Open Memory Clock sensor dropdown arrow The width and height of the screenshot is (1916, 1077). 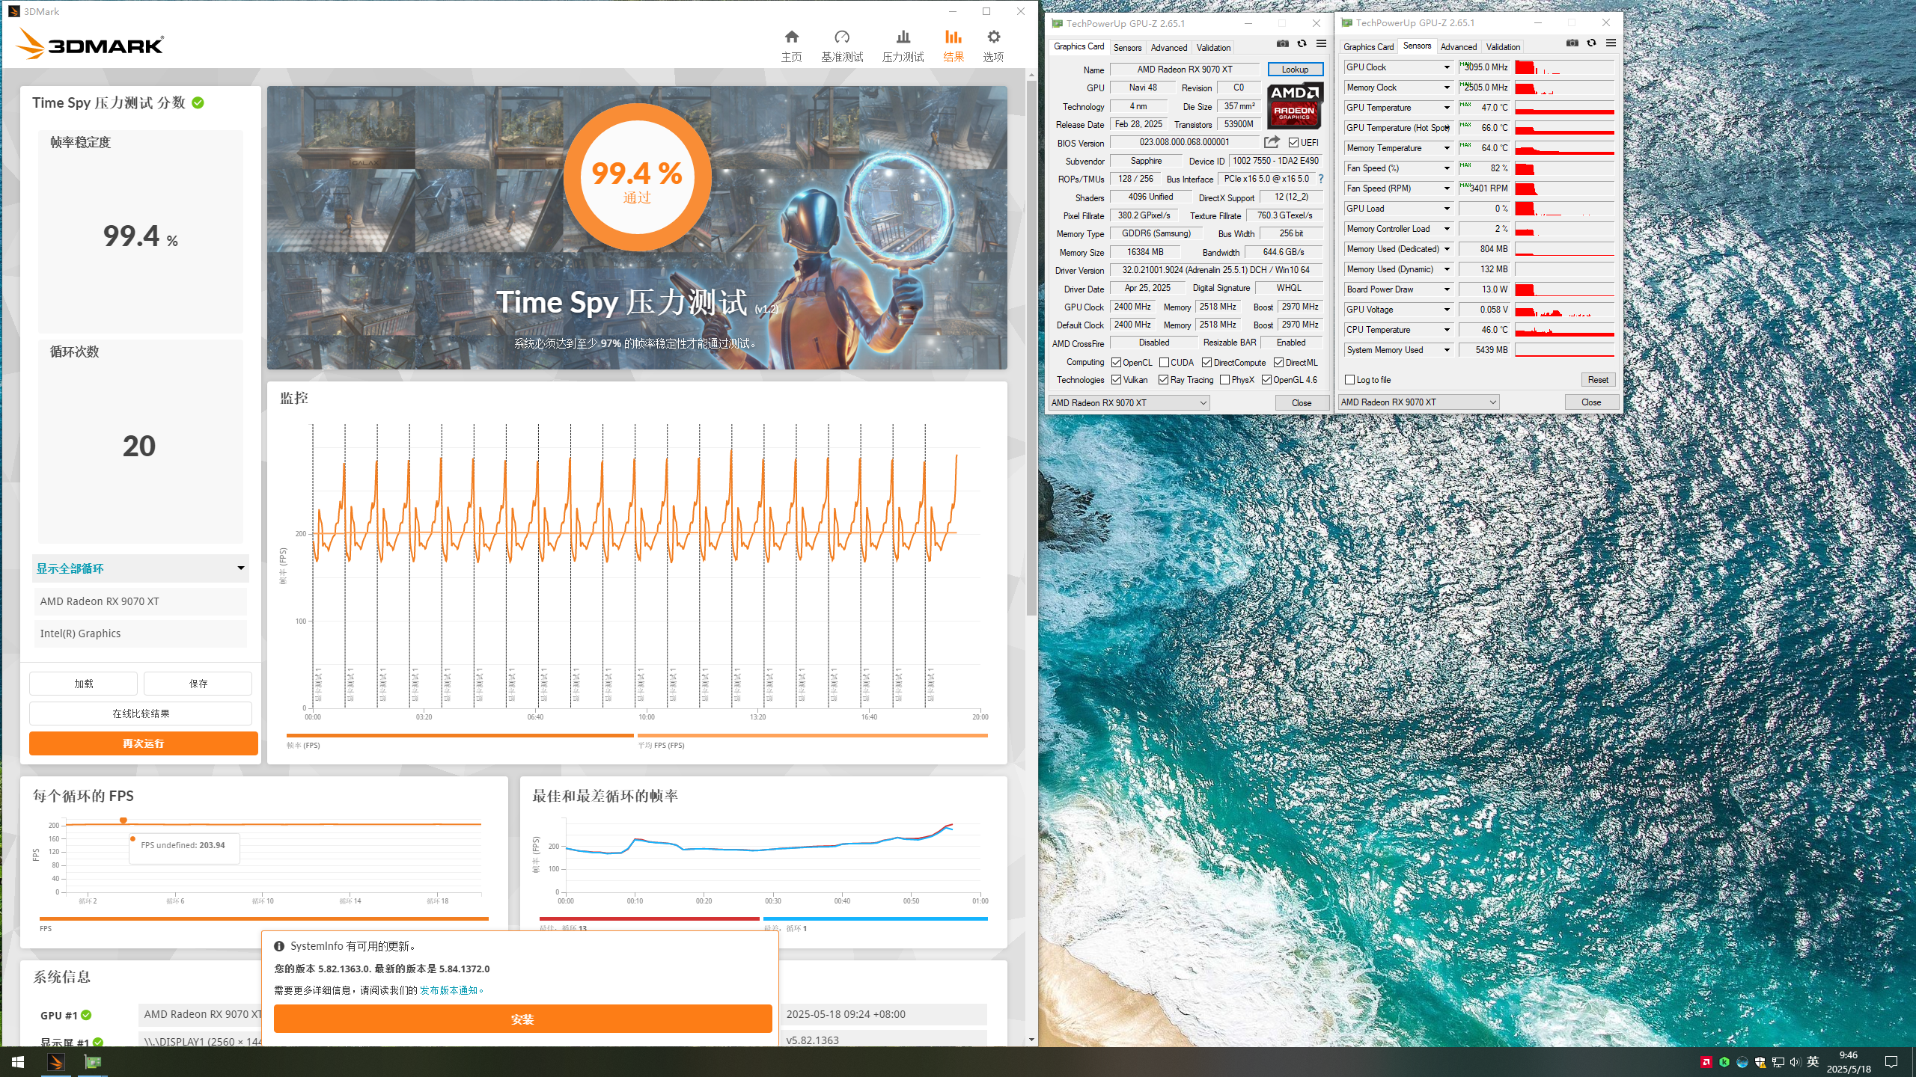1446,88
